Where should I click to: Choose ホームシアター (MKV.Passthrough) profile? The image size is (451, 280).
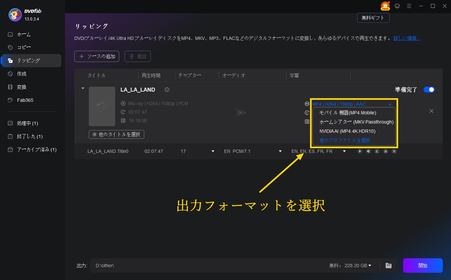coord(356,122)
